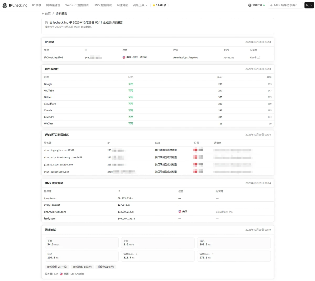Click the IPCheck.ing logo icon

click(x=5, y=5)
